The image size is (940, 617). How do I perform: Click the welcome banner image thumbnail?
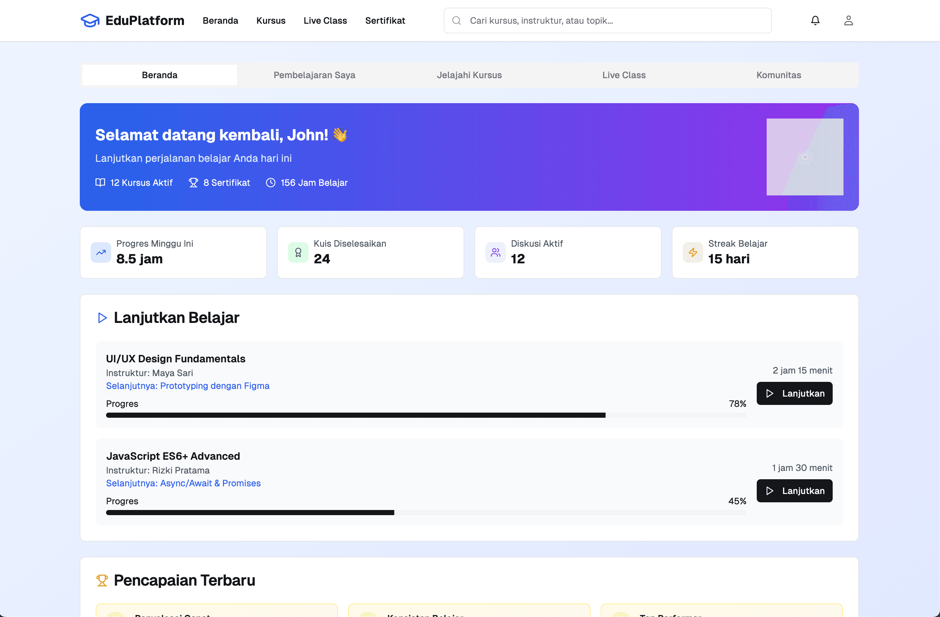click(x=805, y=157)
